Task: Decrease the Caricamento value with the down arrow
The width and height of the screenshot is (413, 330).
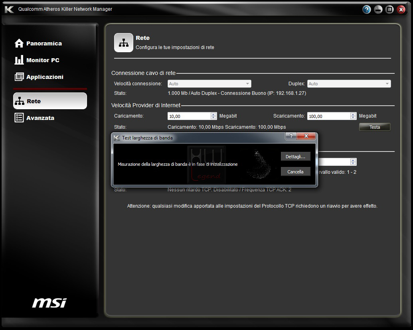Action: (x=213, y=118)
